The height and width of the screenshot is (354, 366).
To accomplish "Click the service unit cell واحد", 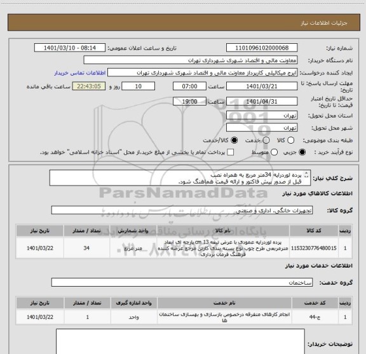I will [x=133, y=317].
